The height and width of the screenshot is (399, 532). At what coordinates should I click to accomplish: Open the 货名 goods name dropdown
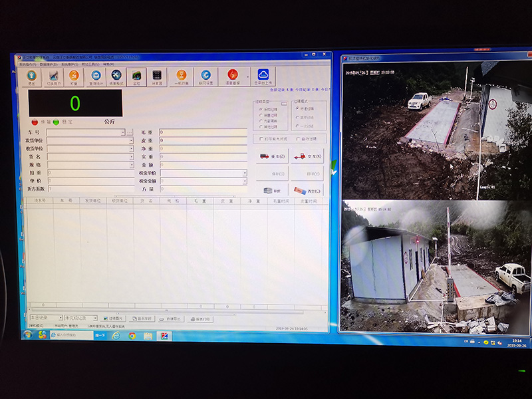coord(131,157)
